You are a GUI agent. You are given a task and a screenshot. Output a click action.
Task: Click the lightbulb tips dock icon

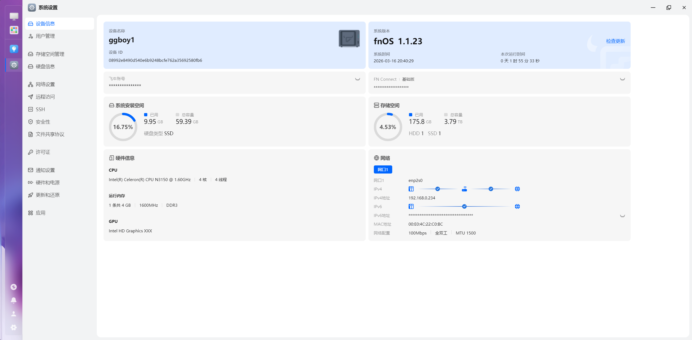[14, 49]
